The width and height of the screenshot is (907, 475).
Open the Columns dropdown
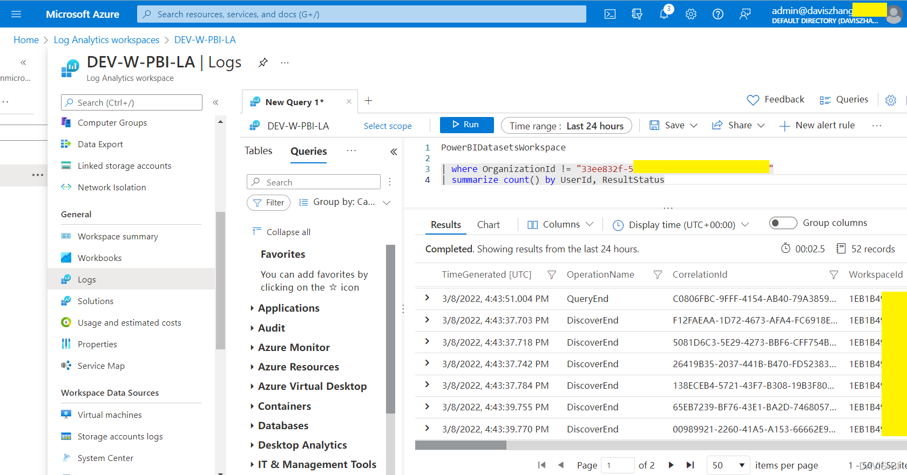560,225
